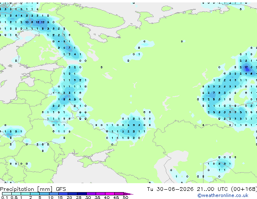Click the "45" legend scale label
The width and height of the screenshot is (257, 199).
[x=116, y=197]
